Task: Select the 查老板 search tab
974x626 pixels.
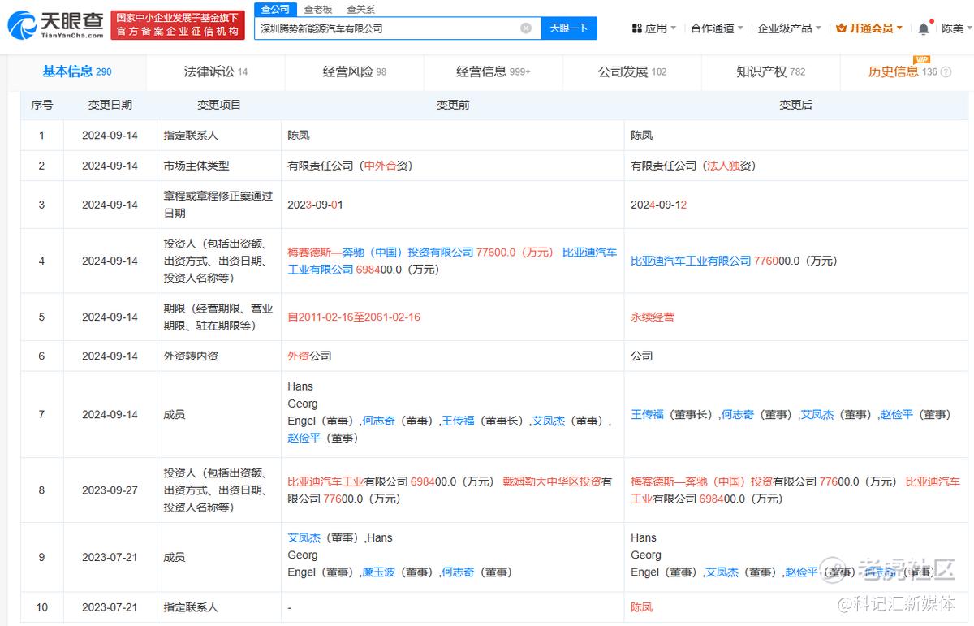Action: point(318,9)
